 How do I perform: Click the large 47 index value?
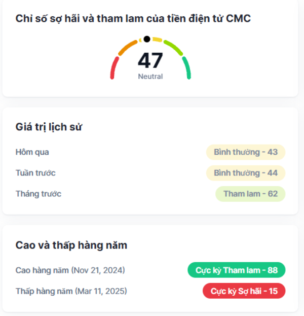tap(150, 60)
